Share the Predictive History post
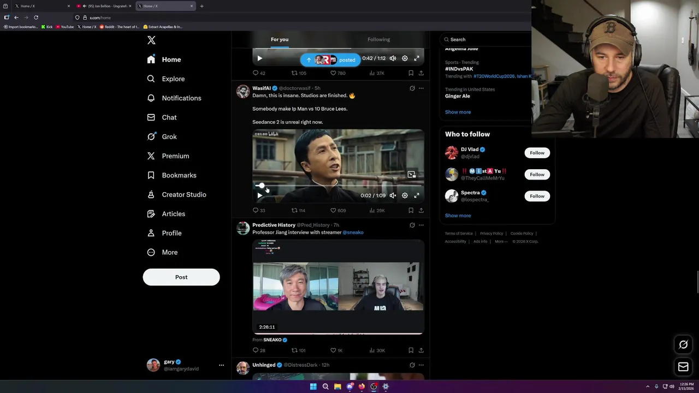The width and height of the screenshot is (699, 393). [x=421, y=350]
